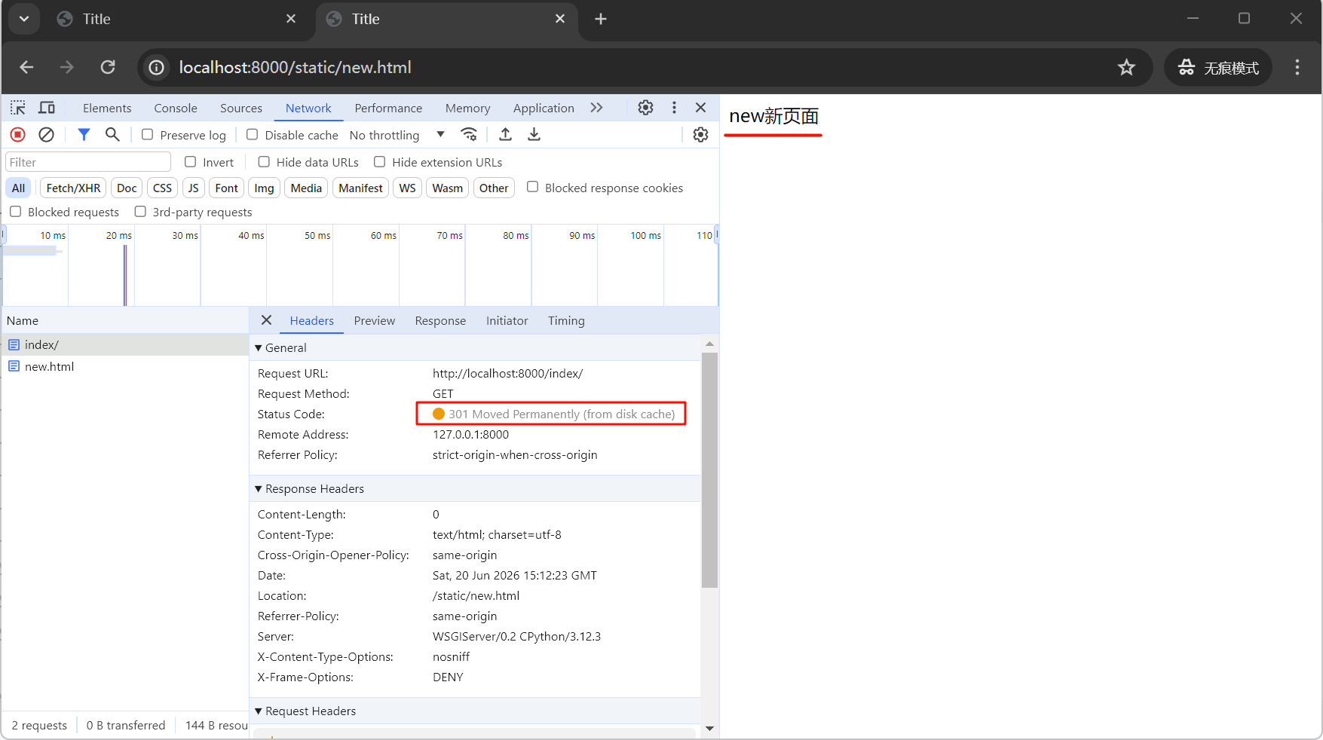Enable the Preserve log checkbox
1323x740 pixels.
coord(148,134)
